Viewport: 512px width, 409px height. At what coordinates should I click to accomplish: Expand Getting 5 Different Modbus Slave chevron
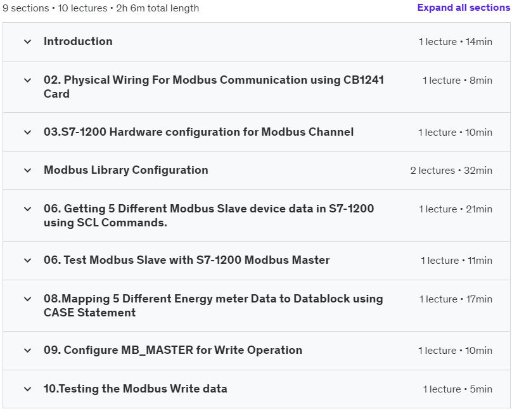[27, 209]
